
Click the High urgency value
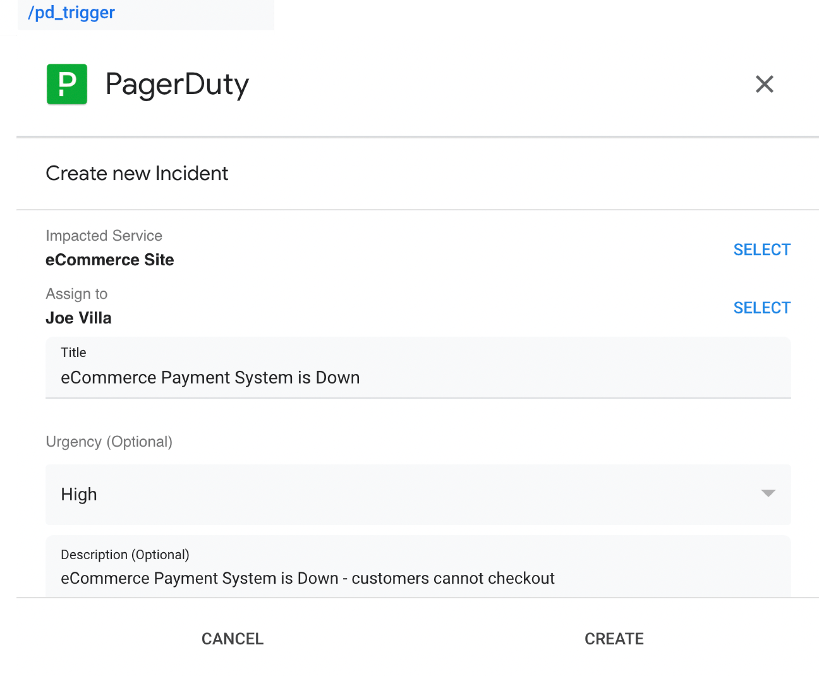78,494
